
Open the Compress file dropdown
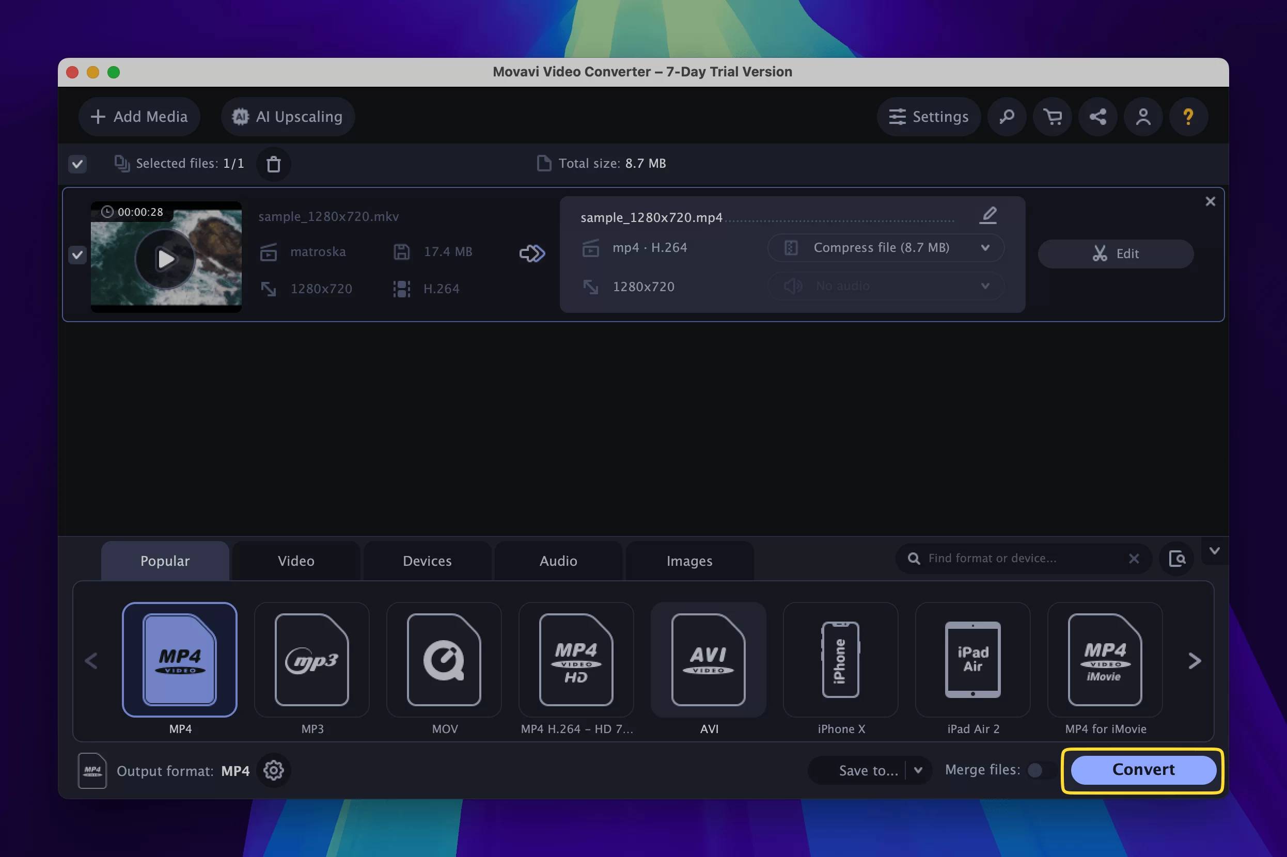coord(885,248)
